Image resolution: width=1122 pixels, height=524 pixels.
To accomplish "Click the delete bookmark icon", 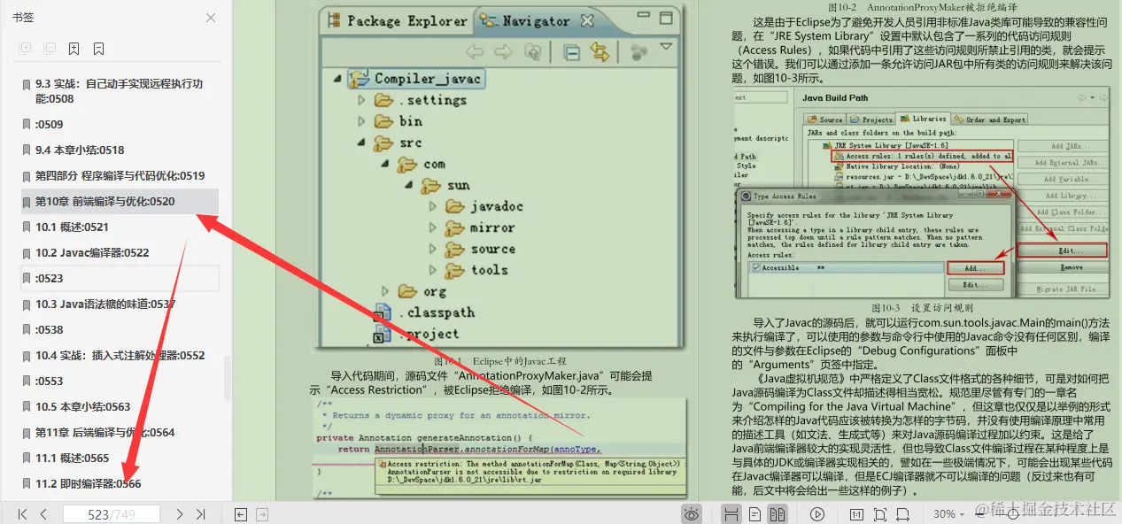I will pos(99,49).
